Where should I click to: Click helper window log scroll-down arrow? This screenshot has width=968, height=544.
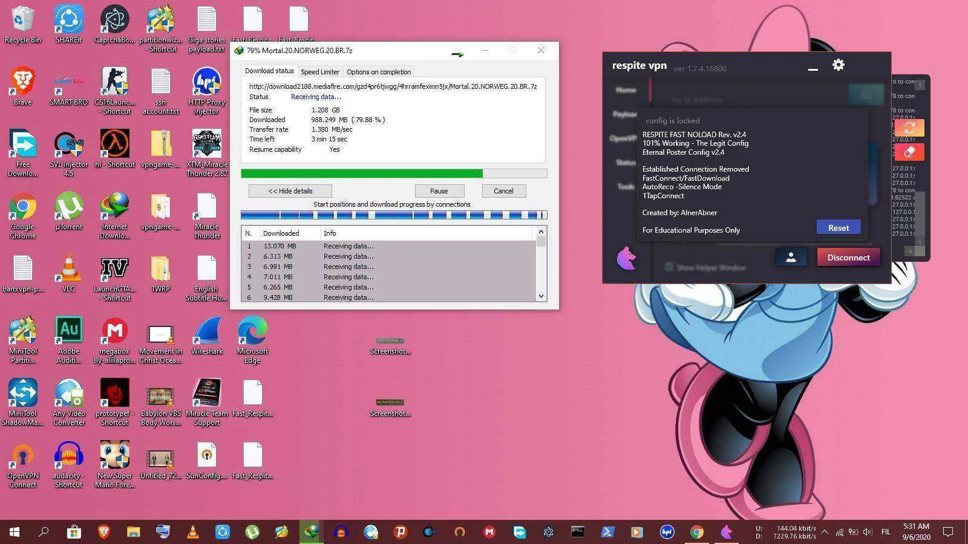[920, 241]
